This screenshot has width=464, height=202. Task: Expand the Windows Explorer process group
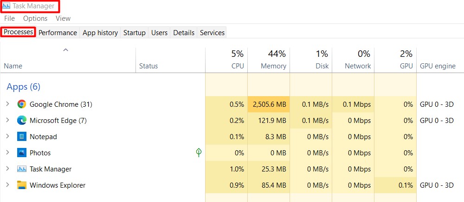point(7,185)
